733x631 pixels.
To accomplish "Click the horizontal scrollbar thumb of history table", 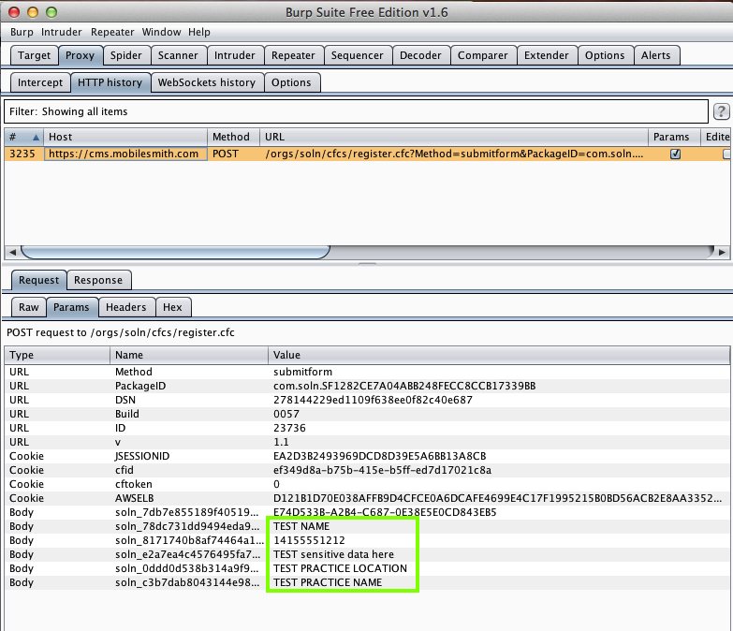I will (x=175, y=253).
